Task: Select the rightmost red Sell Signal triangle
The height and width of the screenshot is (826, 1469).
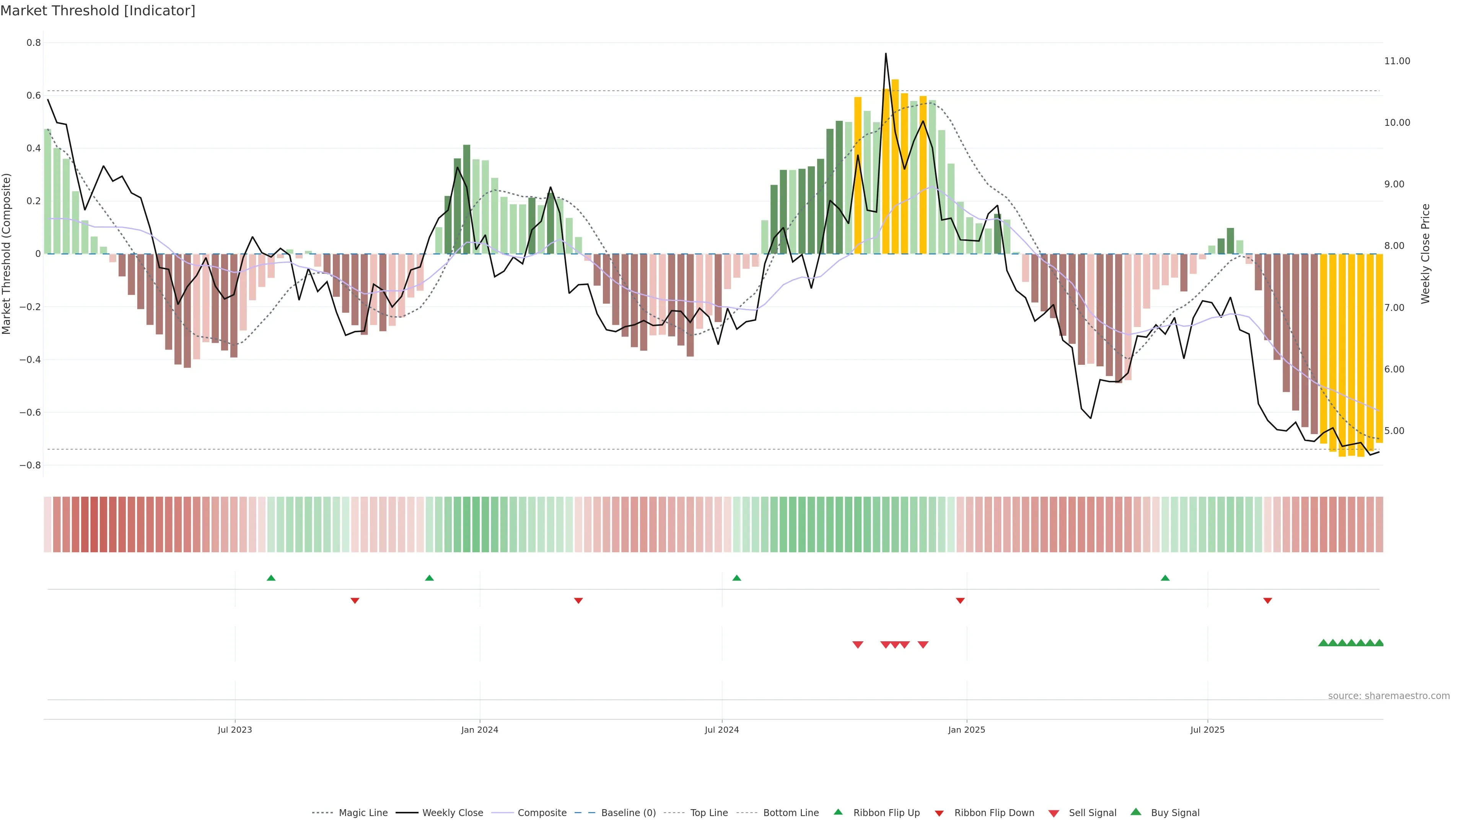Action: [923, 645]
